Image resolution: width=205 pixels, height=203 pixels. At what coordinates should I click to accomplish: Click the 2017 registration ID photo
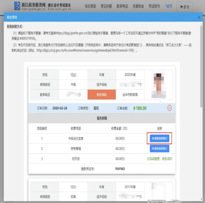[x=160, y=191]
